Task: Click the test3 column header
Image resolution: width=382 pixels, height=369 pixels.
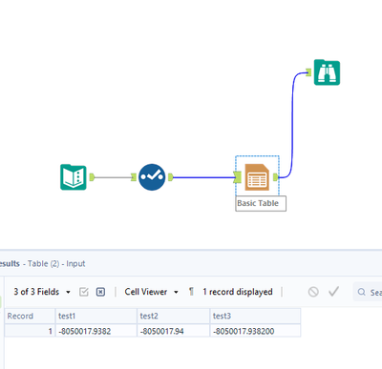Action: pos(255,317)
